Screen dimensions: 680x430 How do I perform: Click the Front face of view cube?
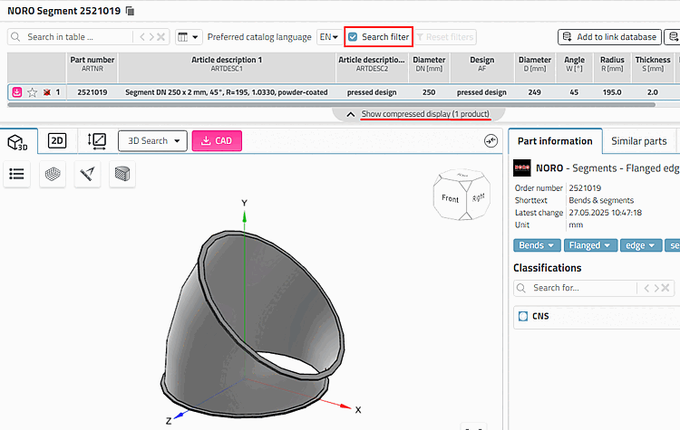(x=450, y=199)
